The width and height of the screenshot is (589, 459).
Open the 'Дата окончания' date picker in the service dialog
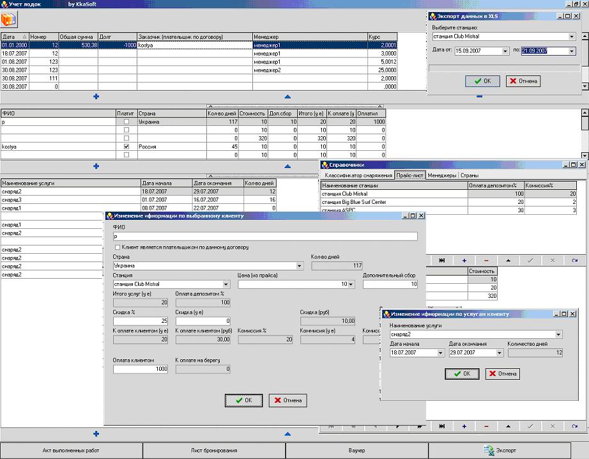coord(500,353)
